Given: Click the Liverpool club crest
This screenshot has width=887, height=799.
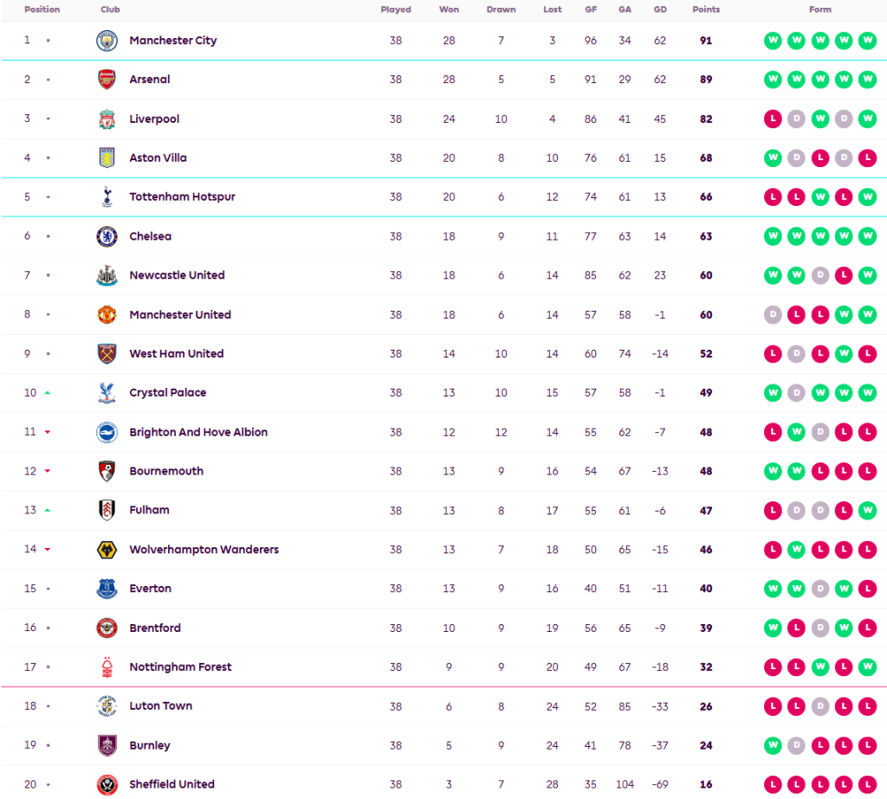Looking at the screenshot, I should (x=107, y=119).
